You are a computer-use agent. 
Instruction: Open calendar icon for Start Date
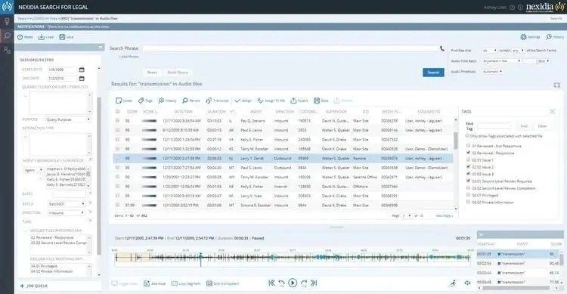pos(82,70)
